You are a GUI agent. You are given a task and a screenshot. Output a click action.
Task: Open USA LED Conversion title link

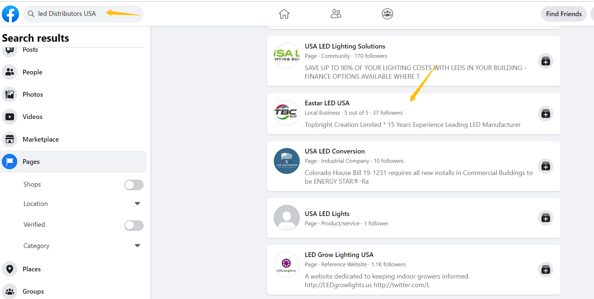pos(335,151)
